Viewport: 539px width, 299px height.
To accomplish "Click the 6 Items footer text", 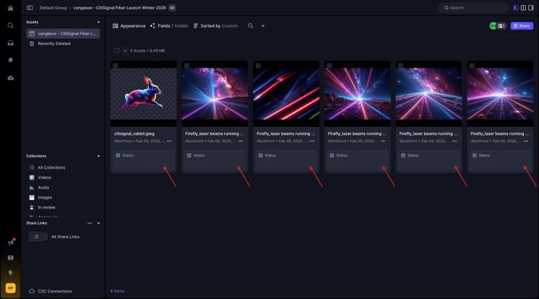I will [117, 291].
